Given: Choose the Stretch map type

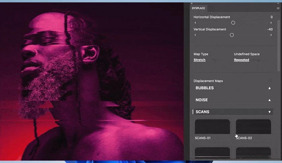Looking at the screenshot, I should (199, 60).
